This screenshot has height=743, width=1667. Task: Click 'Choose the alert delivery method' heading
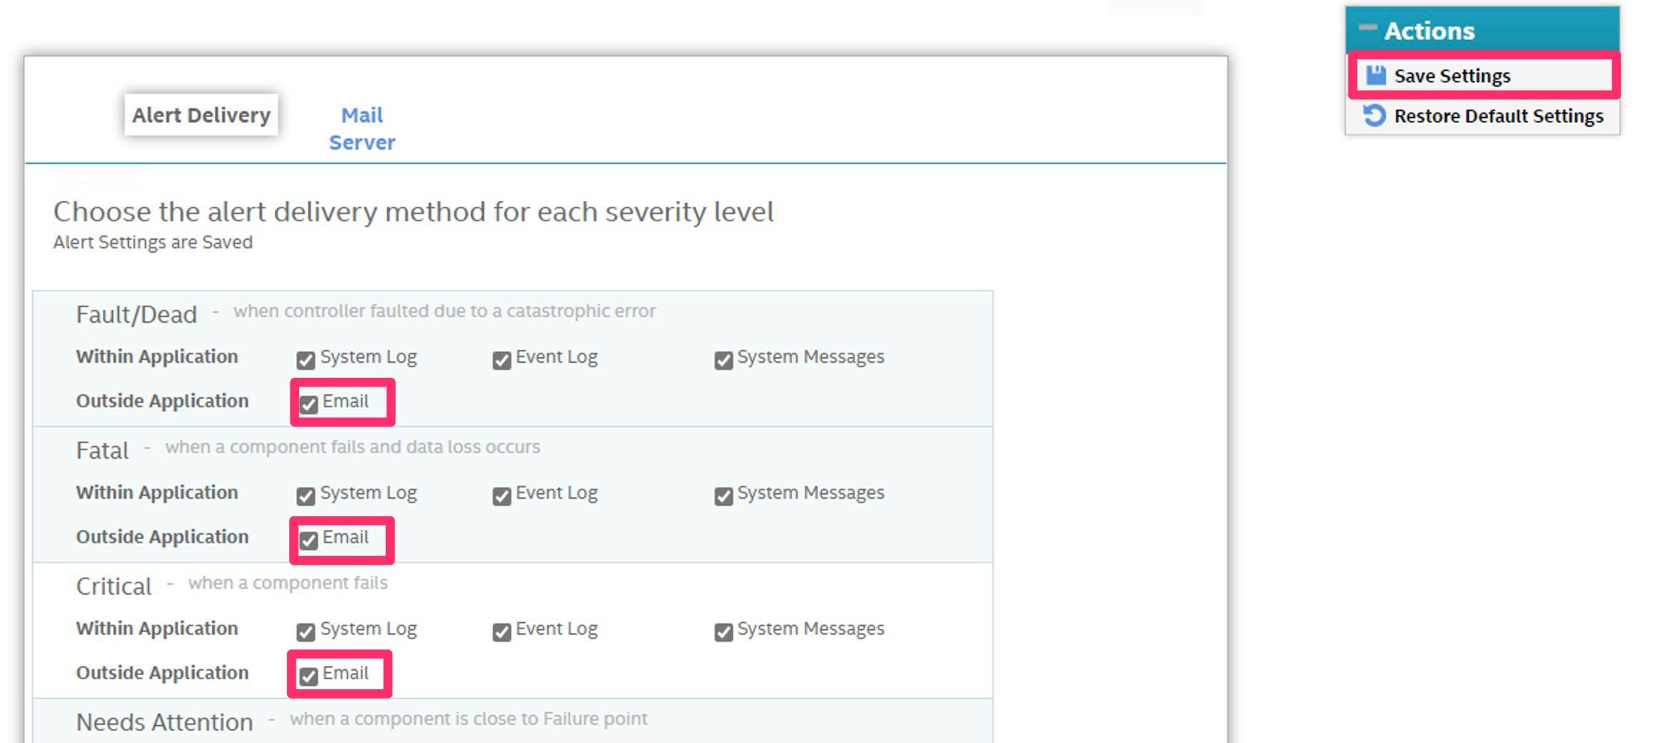tap(413, 212)
